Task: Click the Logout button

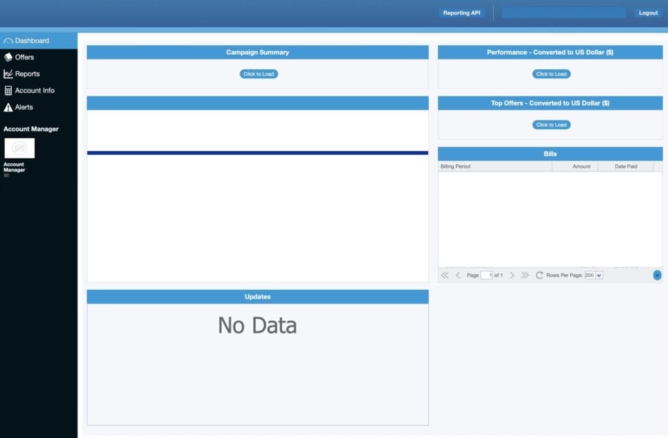Action: [648, 13]
